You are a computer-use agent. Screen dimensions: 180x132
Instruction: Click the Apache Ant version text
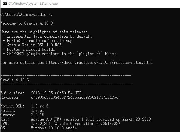[91, 119]
